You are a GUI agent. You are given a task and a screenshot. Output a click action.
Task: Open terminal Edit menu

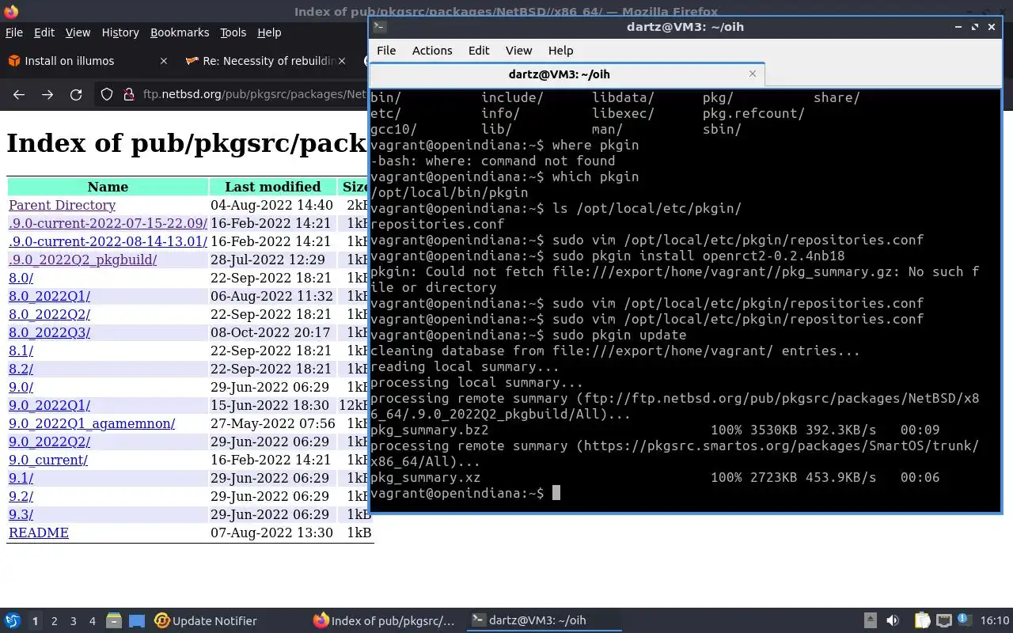click(479, 50)
